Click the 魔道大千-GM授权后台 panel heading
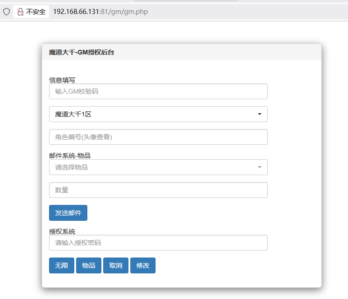The height and width of the screenshot is (299, 348). (81, 52)
